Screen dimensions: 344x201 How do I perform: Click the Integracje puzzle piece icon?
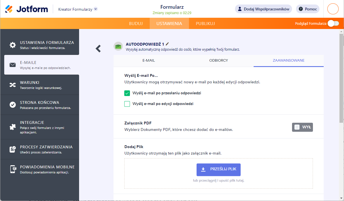click(13, 127)
